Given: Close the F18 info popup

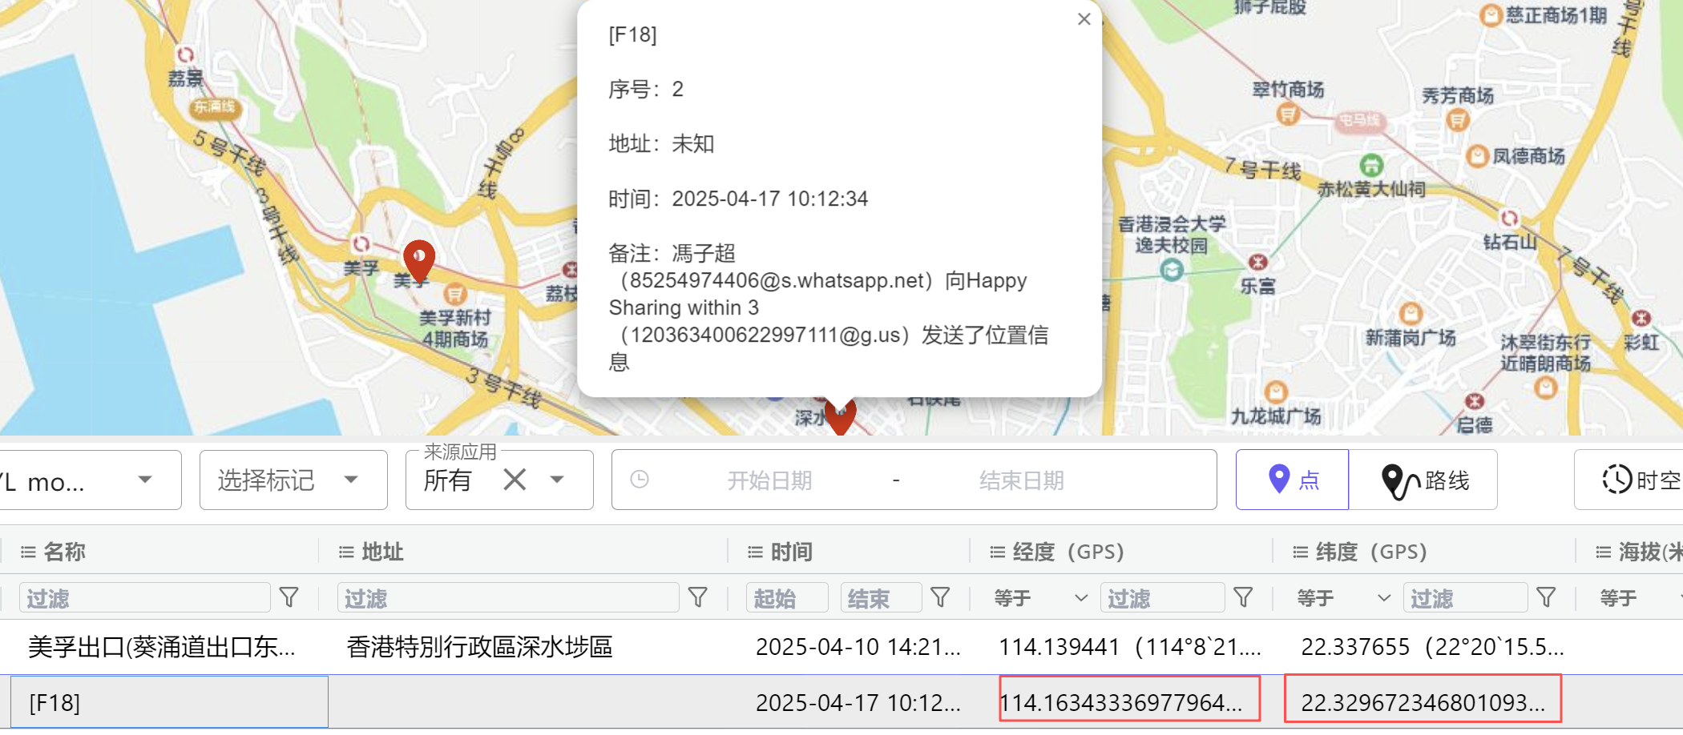Looking at the screenshot, I should (x=1084, y=19).
